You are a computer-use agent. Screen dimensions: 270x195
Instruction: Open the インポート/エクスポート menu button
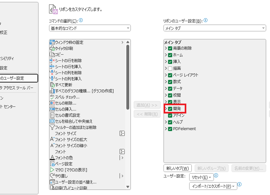click(x=212, y=186)
